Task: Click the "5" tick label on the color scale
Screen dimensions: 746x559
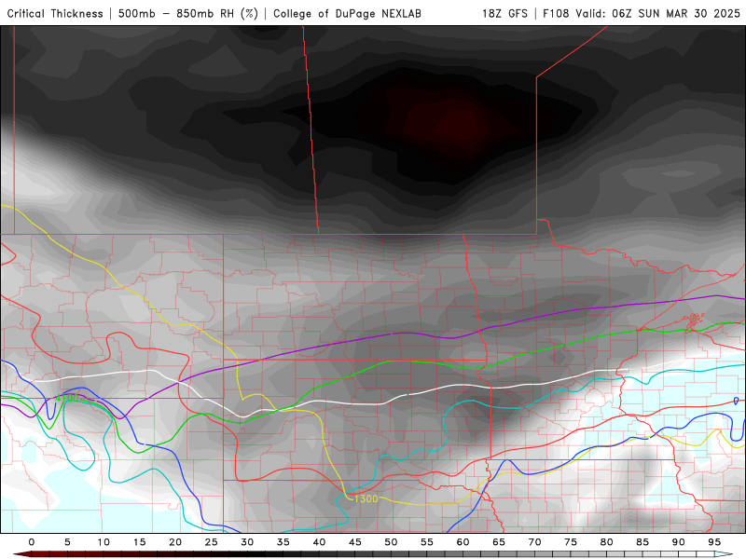Action: (67, 542)
